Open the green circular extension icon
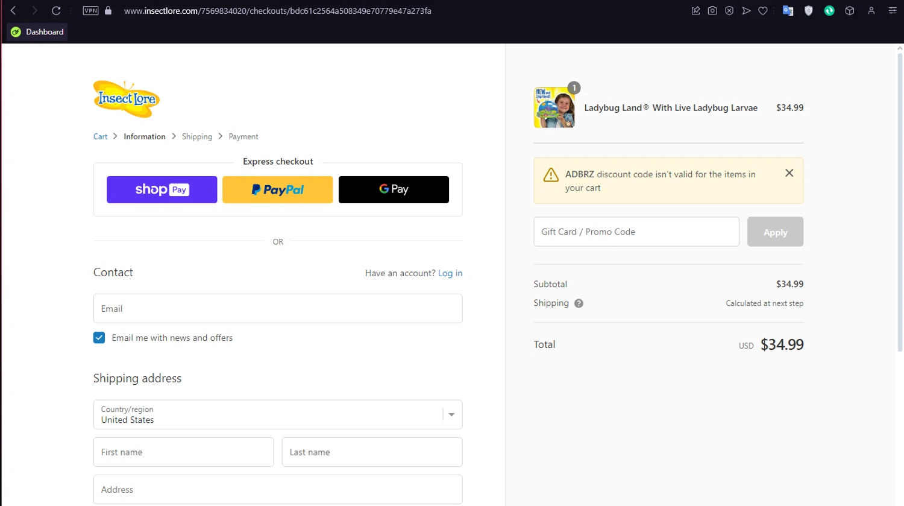This screenshot has width=904, height=506. [x=829, y=11]
